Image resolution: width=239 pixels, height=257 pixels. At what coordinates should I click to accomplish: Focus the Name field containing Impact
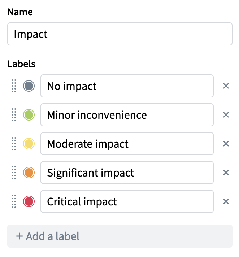[119, 34]
